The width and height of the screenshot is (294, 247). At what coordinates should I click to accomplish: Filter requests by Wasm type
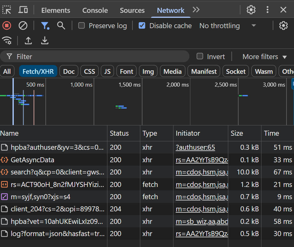coord(264,71)
